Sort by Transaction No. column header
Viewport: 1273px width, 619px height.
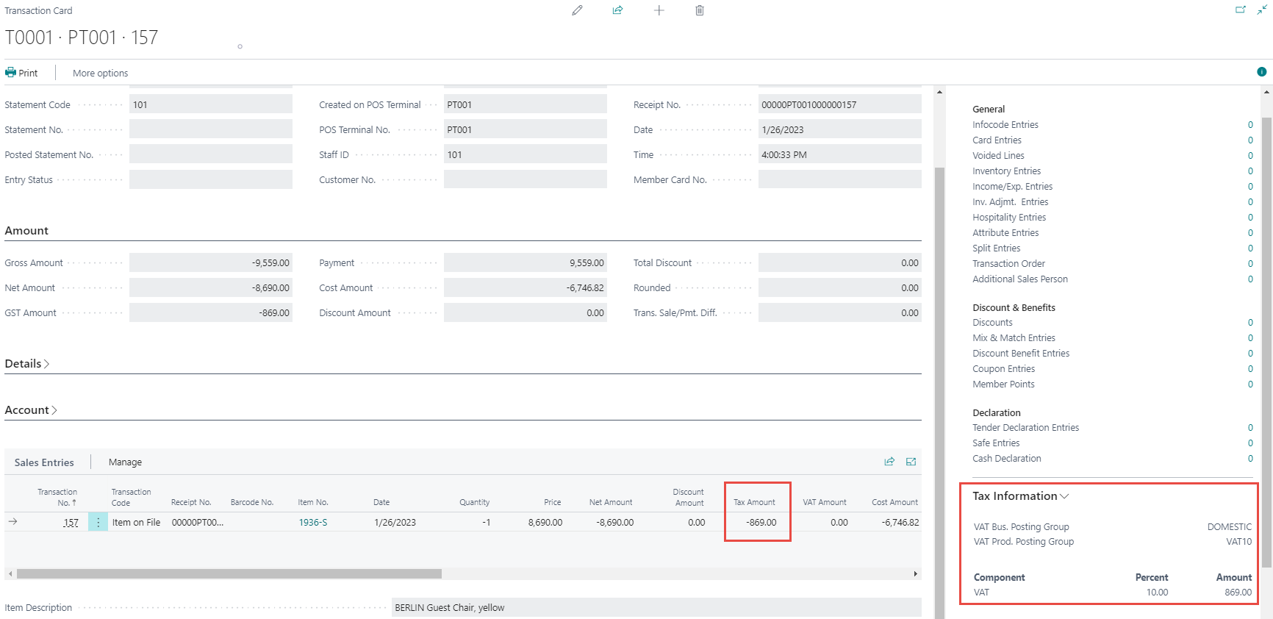[x=57, y=498]
